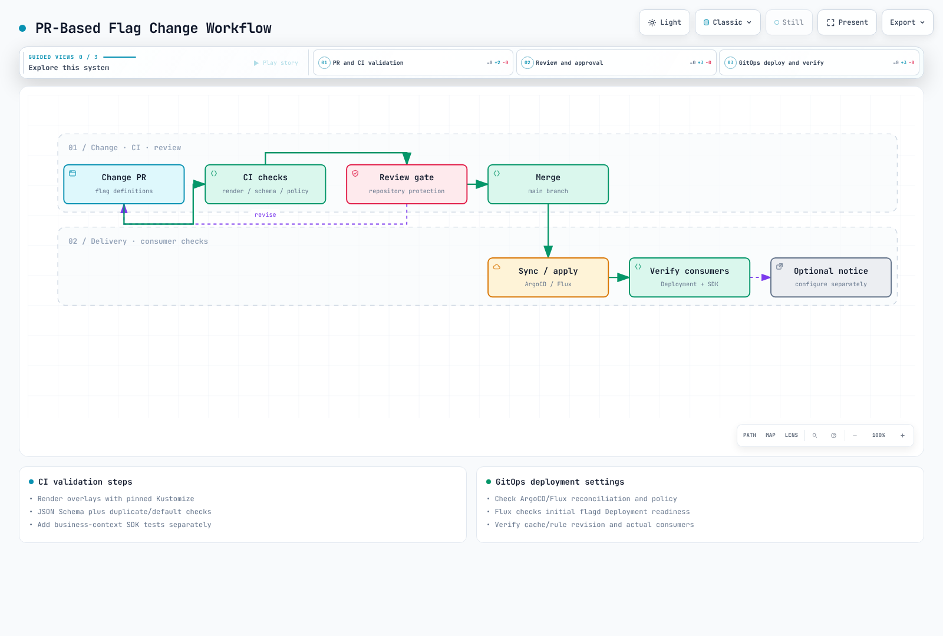
Task: Click 'JSON Schema plus duplicate/default checks'
Action: 124,512
